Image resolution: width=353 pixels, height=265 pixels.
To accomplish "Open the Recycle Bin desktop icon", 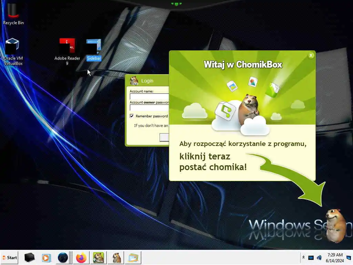I will click(x=13, y=13).
